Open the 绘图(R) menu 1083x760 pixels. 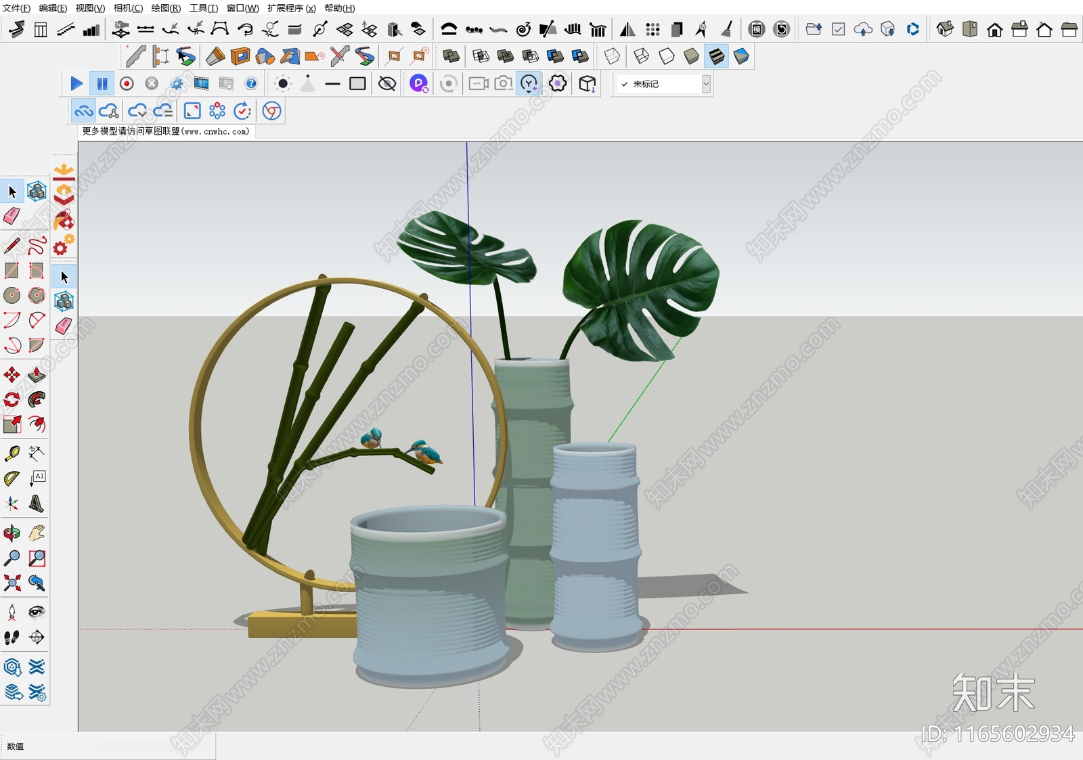point(166,8)
